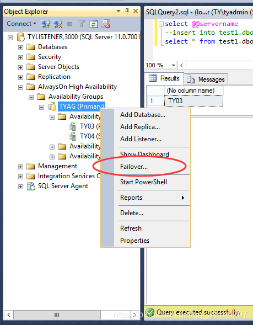Select the Integration Services folder icon
This screenshot has width=253, height=325.
click(31, 176)
